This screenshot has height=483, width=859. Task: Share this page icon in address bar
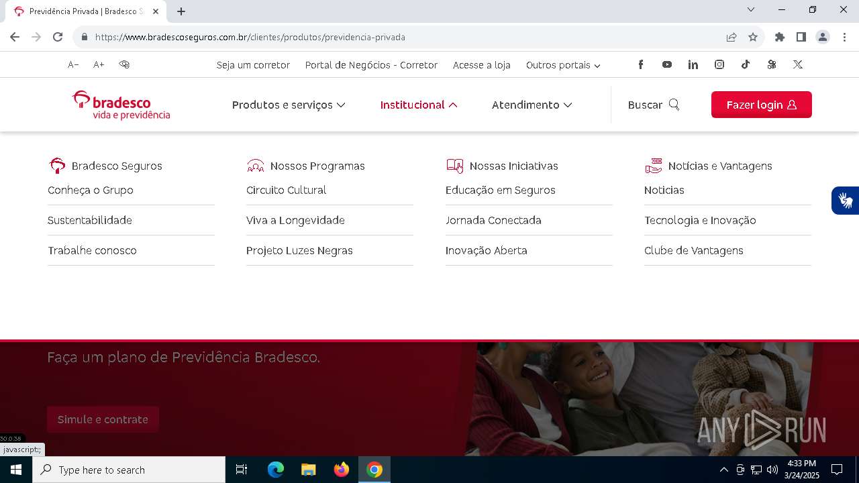(731, 37)
